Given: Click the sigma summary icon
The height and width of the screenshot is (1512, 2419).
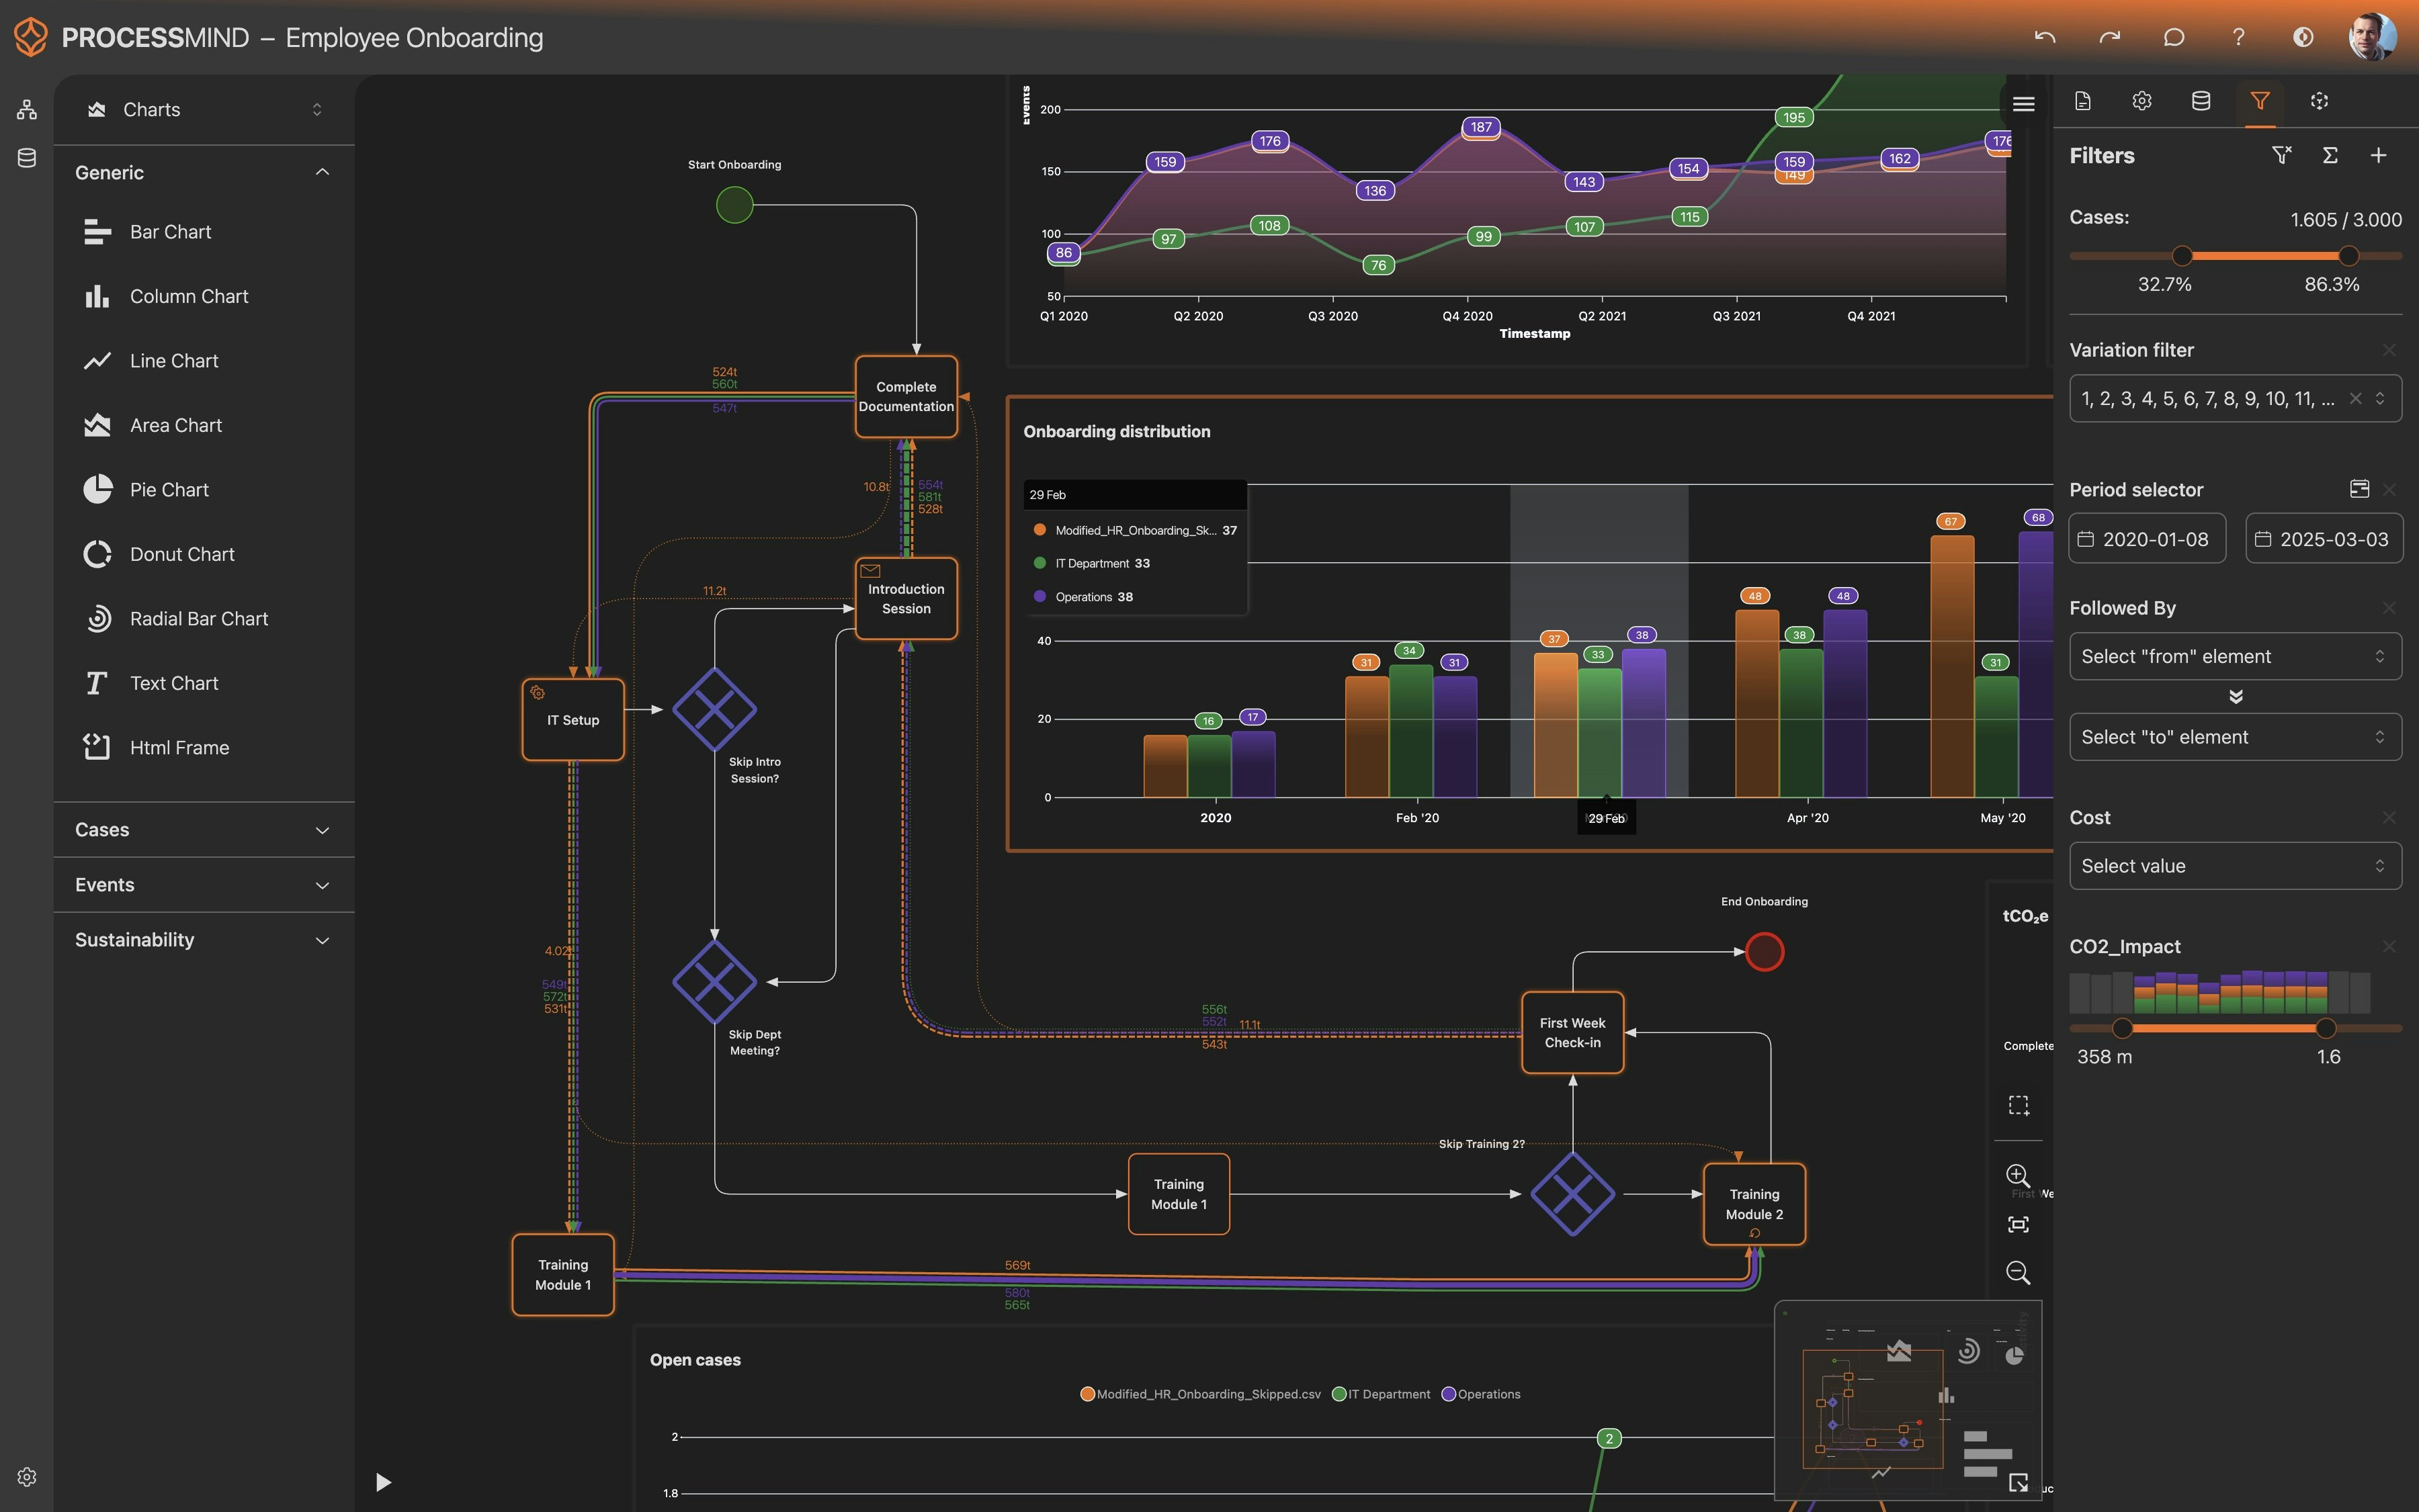Looking at the screenshot, I should [x=2330, y=155].
